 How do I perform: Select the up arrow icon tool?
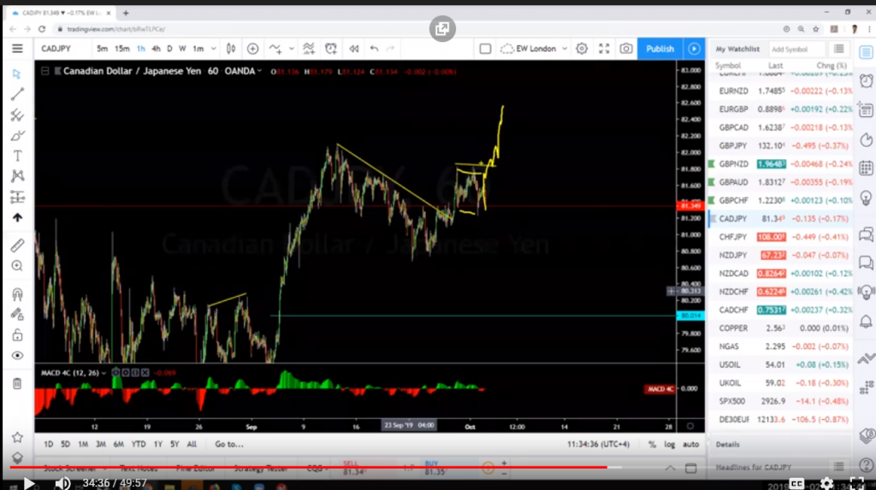[17, 218]
